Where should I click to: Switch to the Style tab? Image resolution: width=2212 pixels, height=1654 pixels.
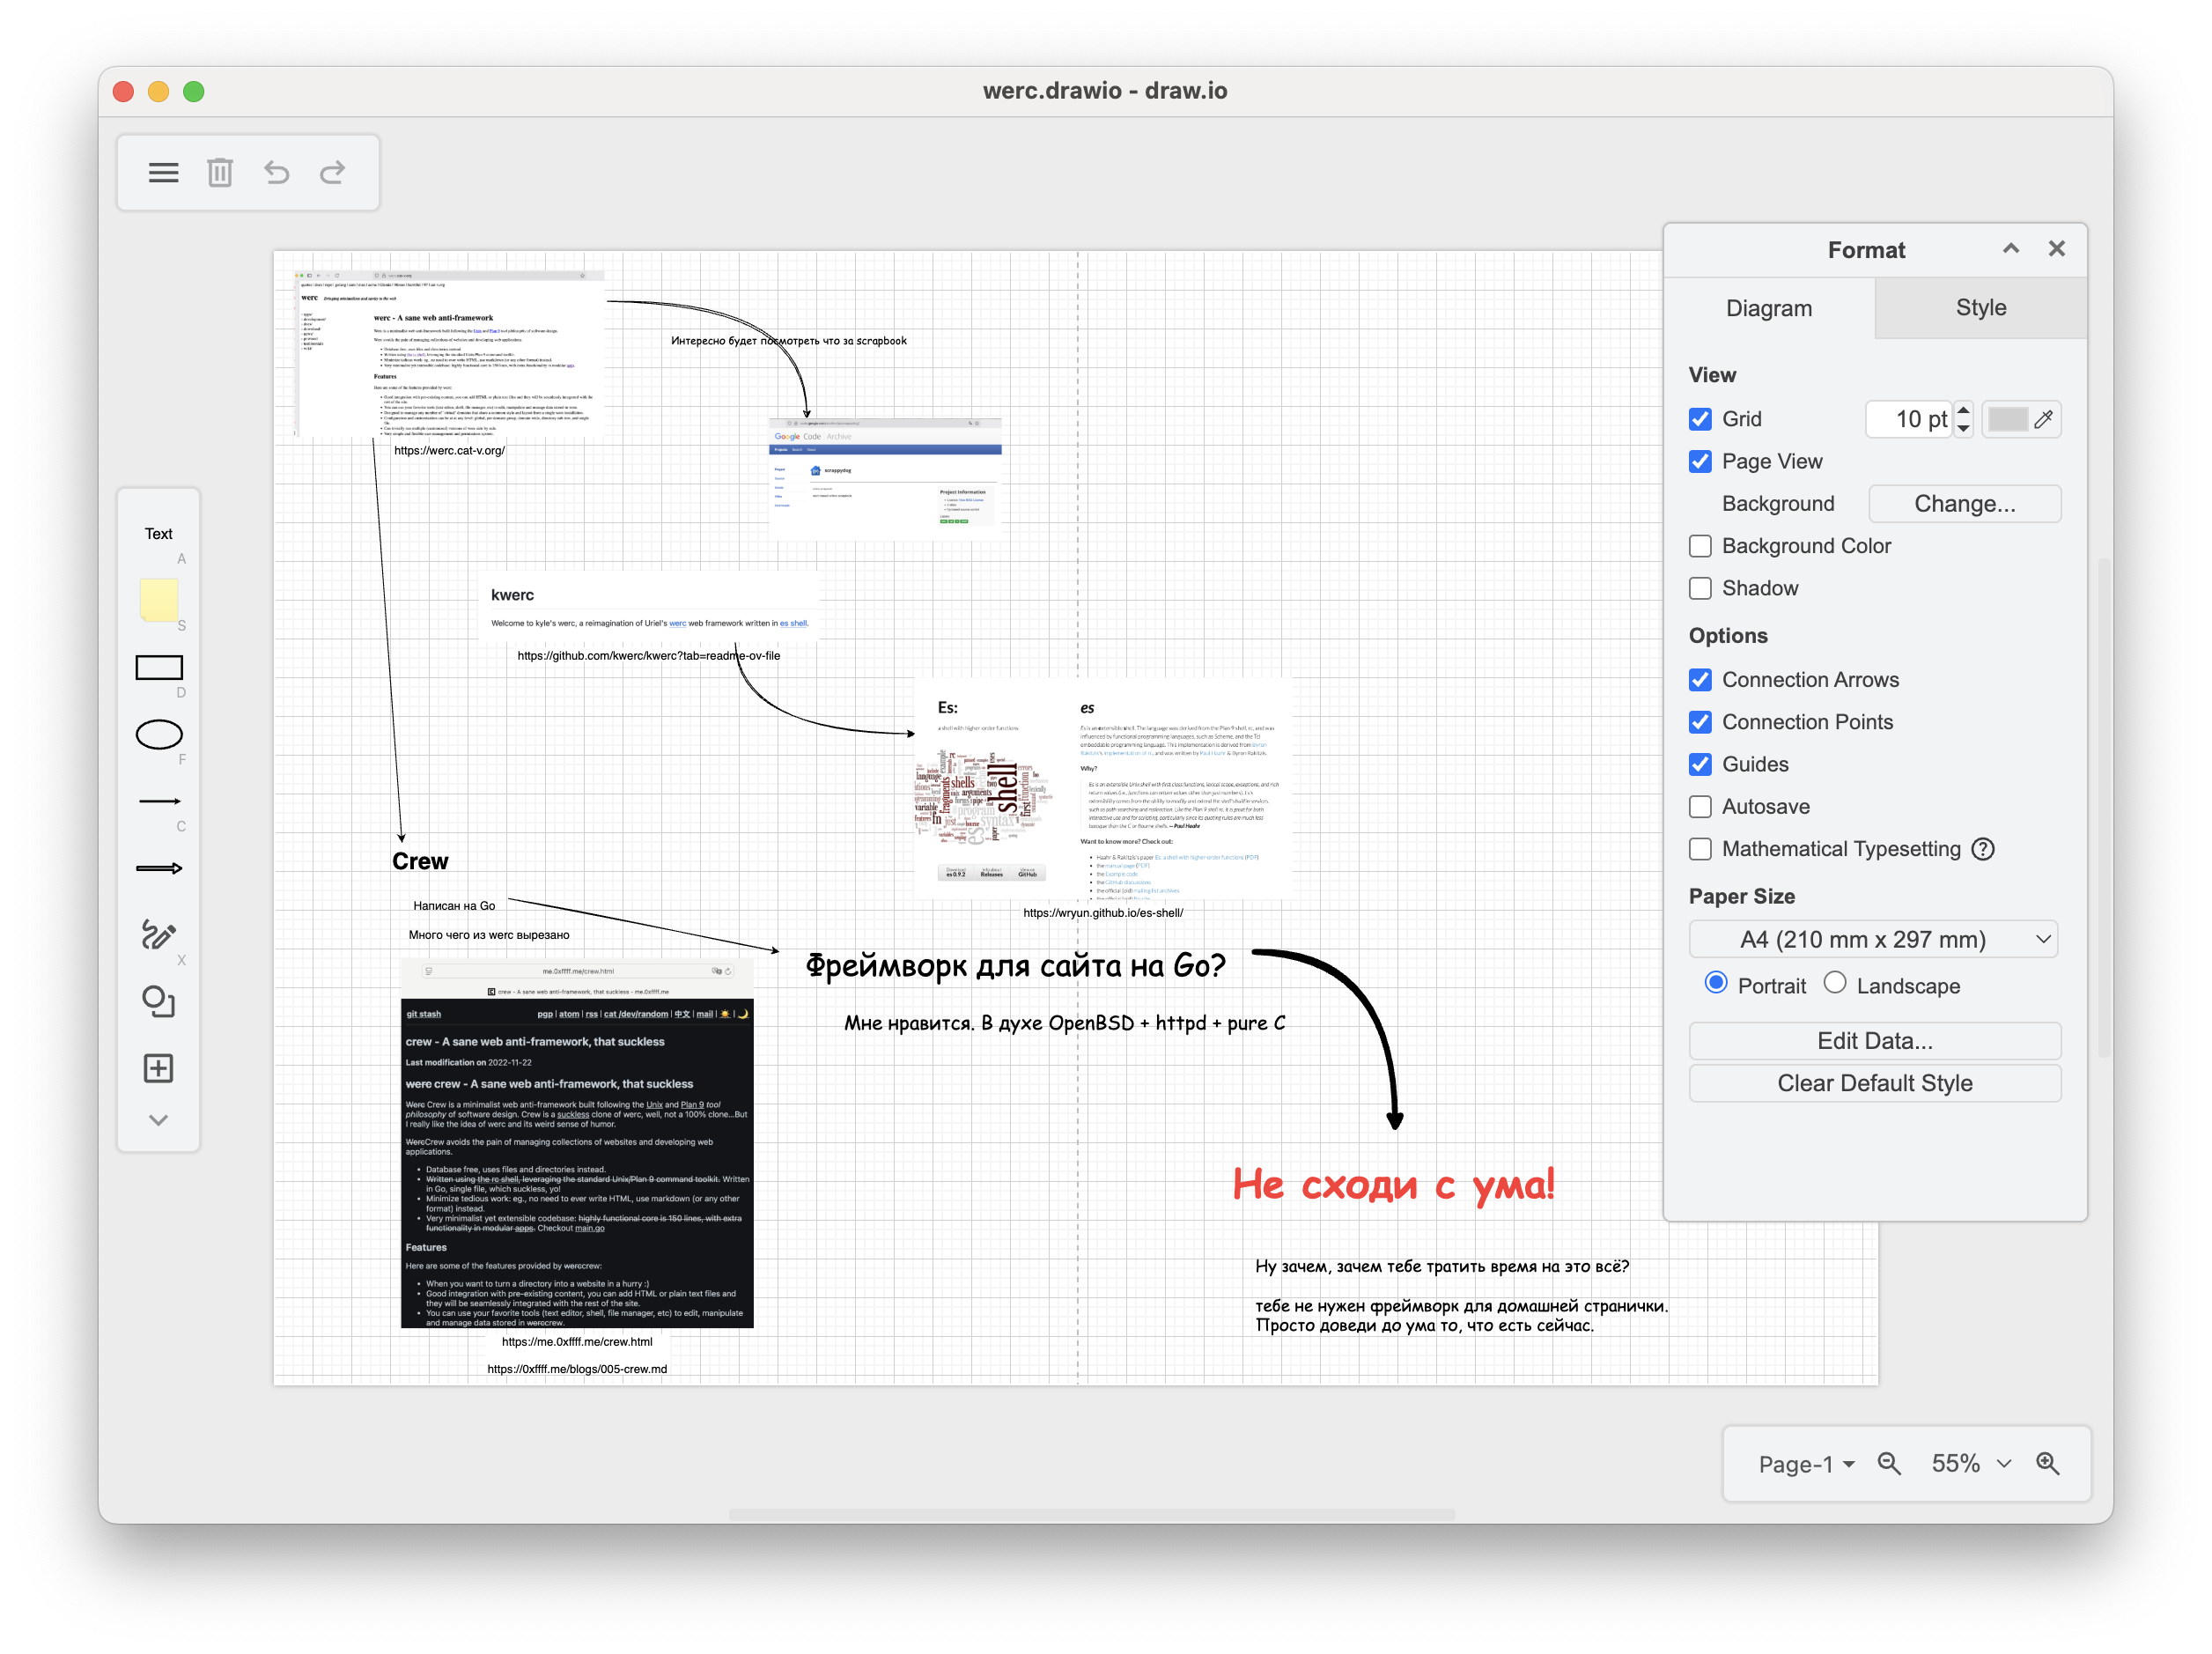(x=1980, y=308)
